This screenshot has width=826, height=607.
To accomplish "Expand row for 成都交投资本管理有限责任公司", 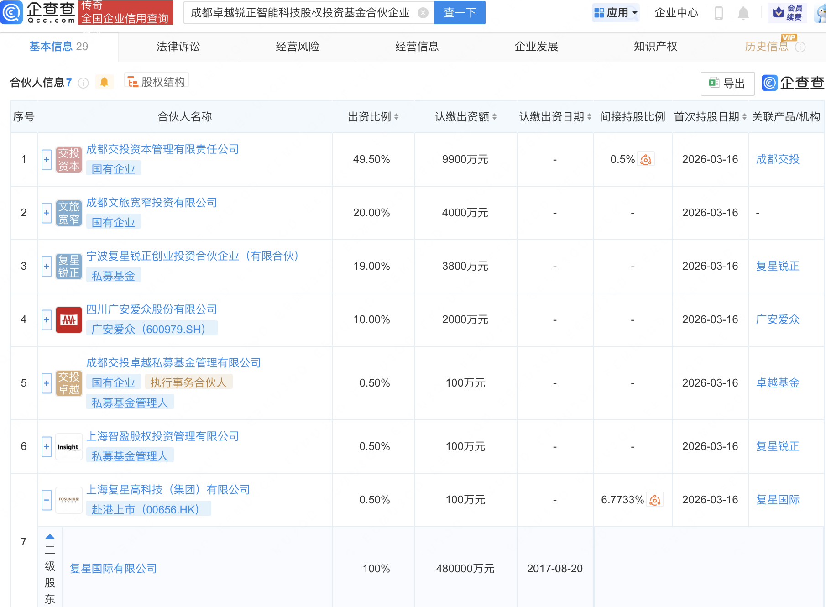I will [47, 160].
